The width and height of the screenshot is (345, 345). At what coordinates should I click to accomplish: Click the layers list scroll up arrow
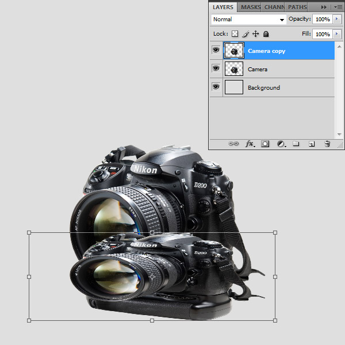339,47
